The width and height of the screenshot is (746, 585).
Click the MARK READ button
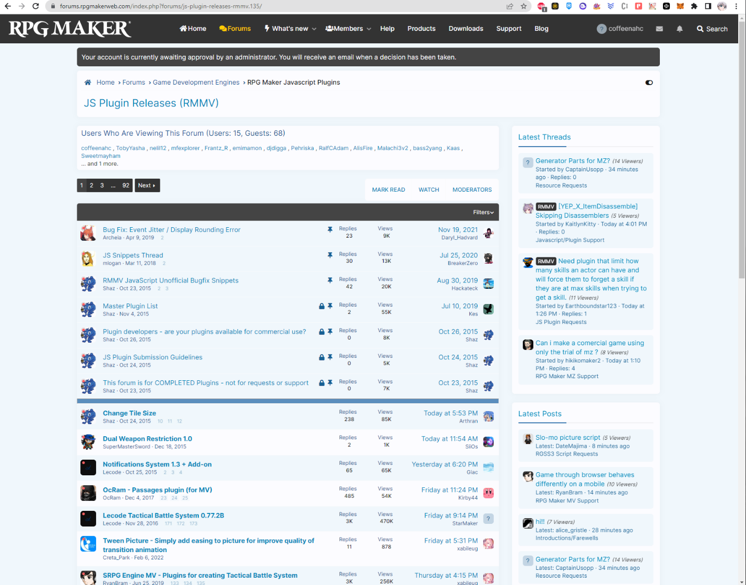pyautogui.click(x=388, y=190)
